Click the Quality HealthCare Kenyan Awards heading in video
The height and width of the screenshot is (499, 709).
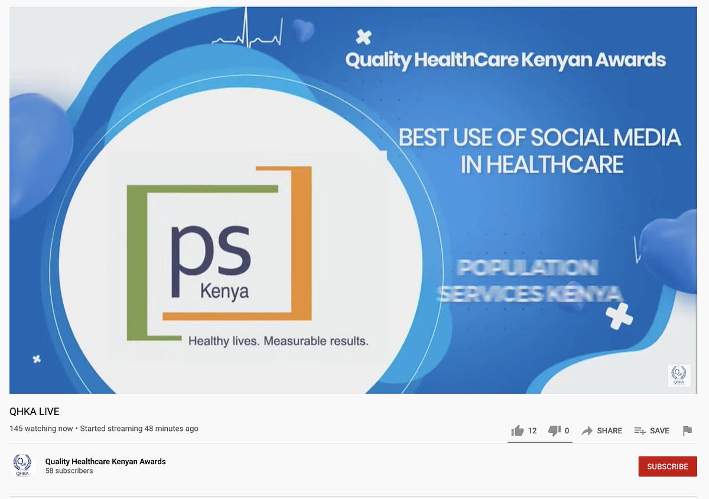505,60
